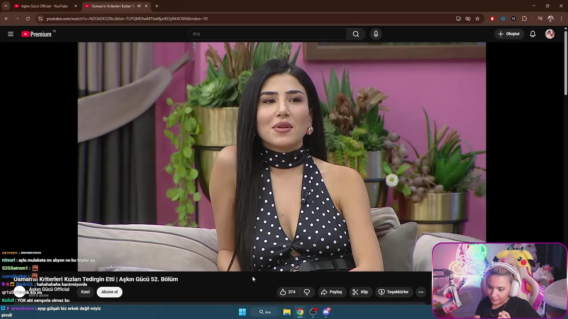This screenshot has width=568, height=319.
Task: Click the video player to pause
Action: [x=282, y=156]
